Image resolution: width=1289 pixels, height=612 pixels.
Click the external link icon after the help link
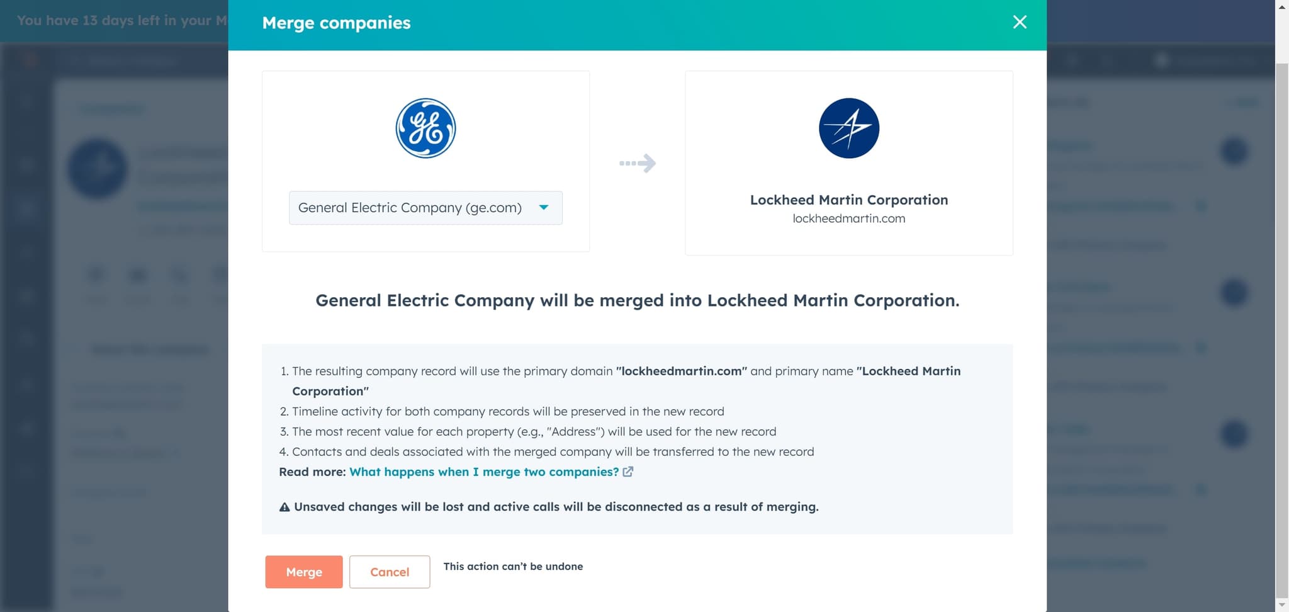tap(628, 472)
